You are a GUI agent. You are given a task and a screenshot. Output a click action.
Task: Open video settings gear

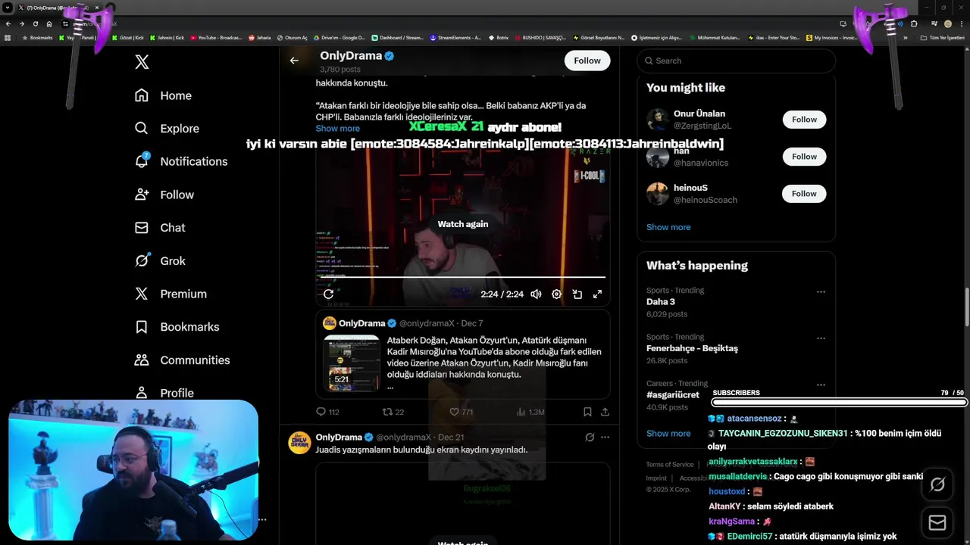pos(556,294)
